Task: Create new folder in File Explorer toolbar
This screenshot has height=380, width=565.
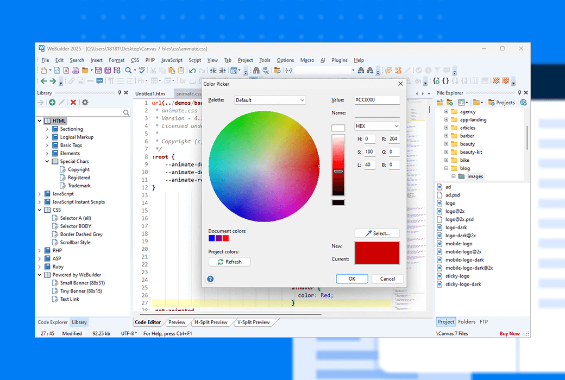Action: pos(450,102)
